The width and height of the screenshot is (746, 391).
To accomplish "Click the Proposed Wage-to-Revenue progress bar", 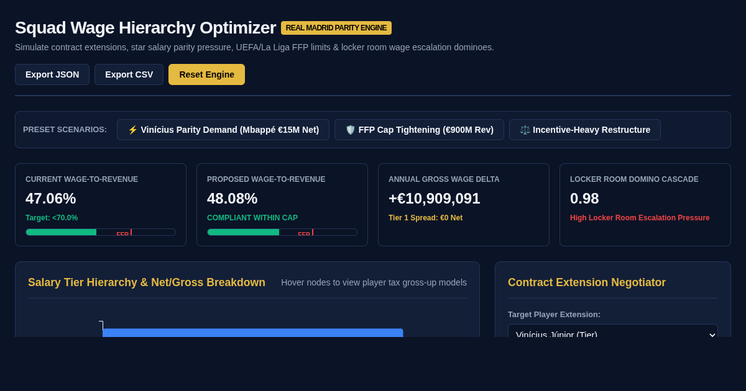I will [x=282, y=232].
